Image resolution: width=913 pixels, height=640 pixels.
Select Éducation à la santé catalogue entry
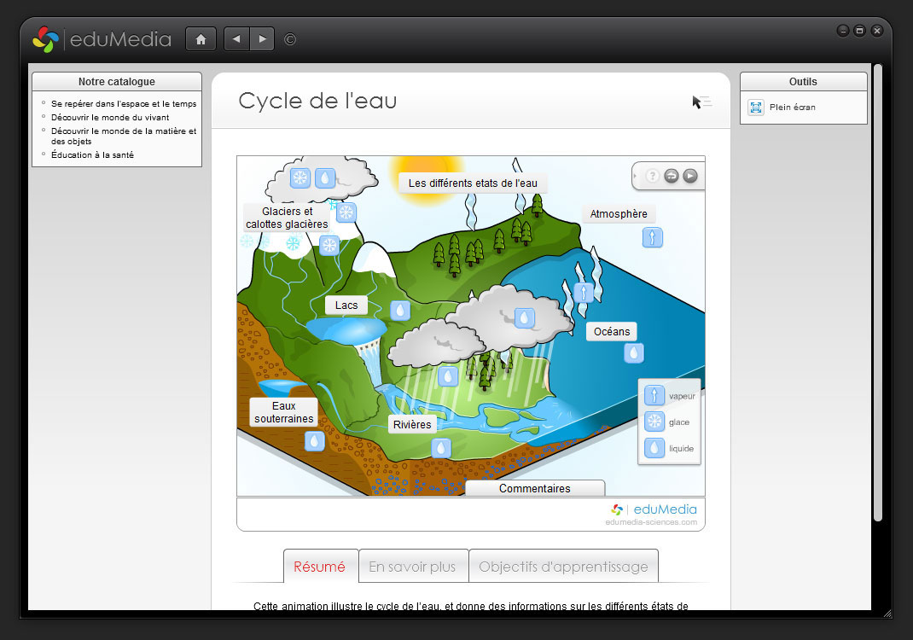(x=92, y=155)
